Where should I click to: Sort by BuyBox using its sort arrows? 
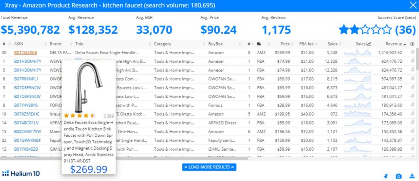point(240,44)
